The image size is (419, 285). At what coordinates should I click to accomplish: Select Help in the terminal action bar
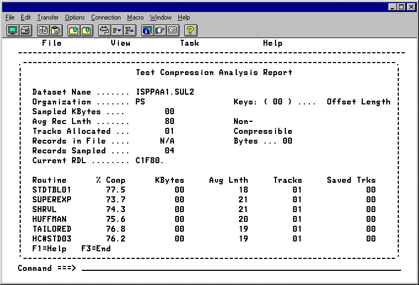tap(273, 43)
